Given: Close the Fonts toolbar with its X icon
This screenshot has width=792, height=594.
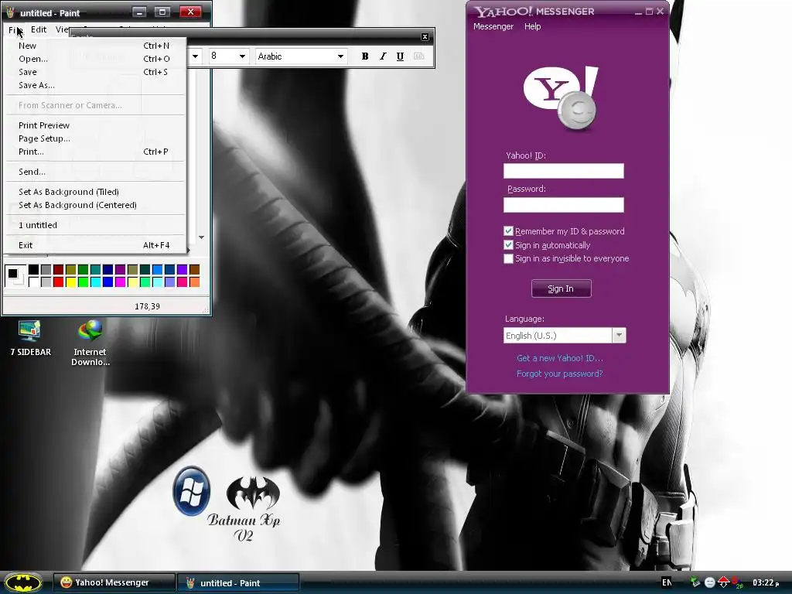Looking at the screenshot, I should coord(425,37).
